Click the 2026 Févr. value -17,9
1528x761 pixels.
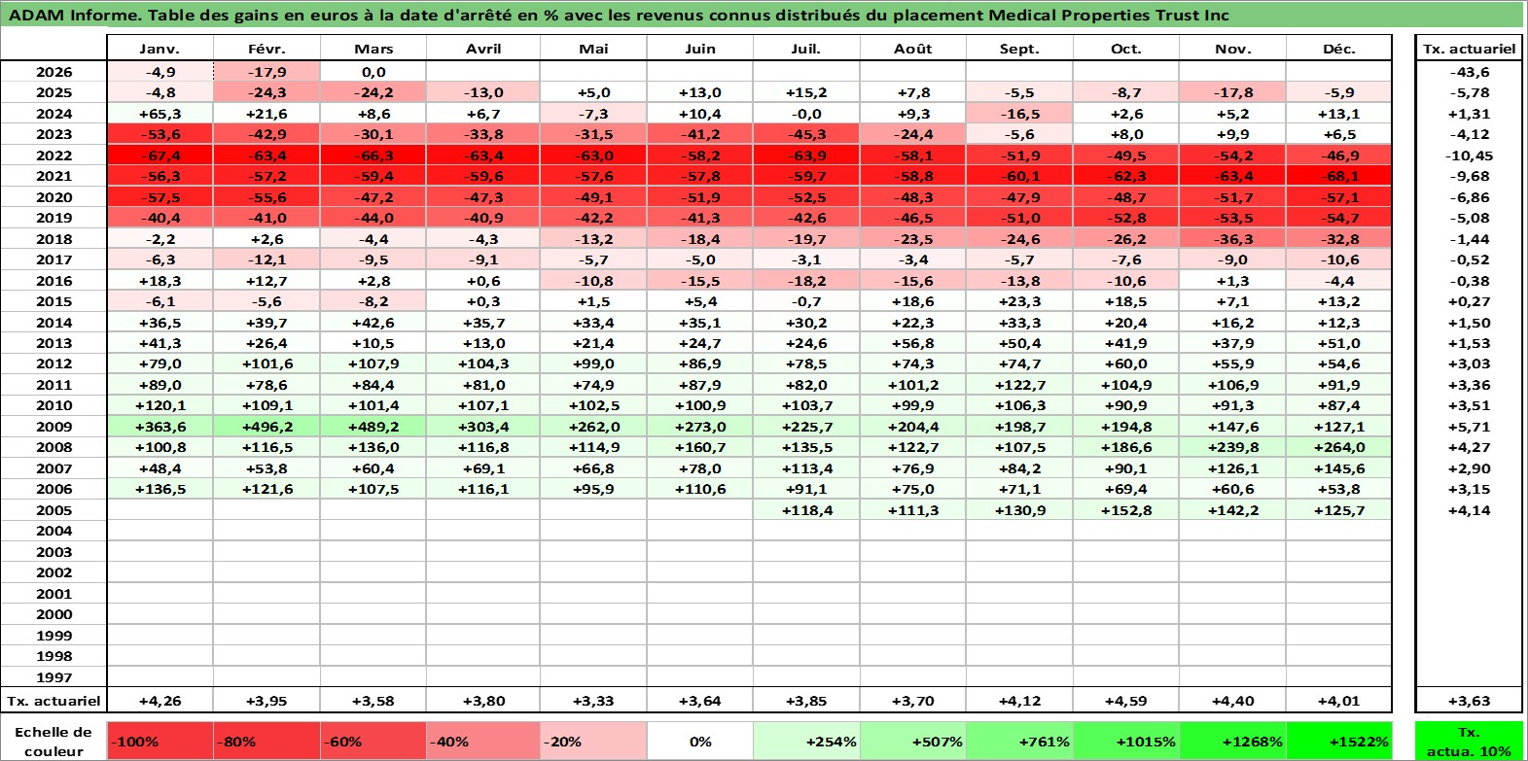(267, 72)
